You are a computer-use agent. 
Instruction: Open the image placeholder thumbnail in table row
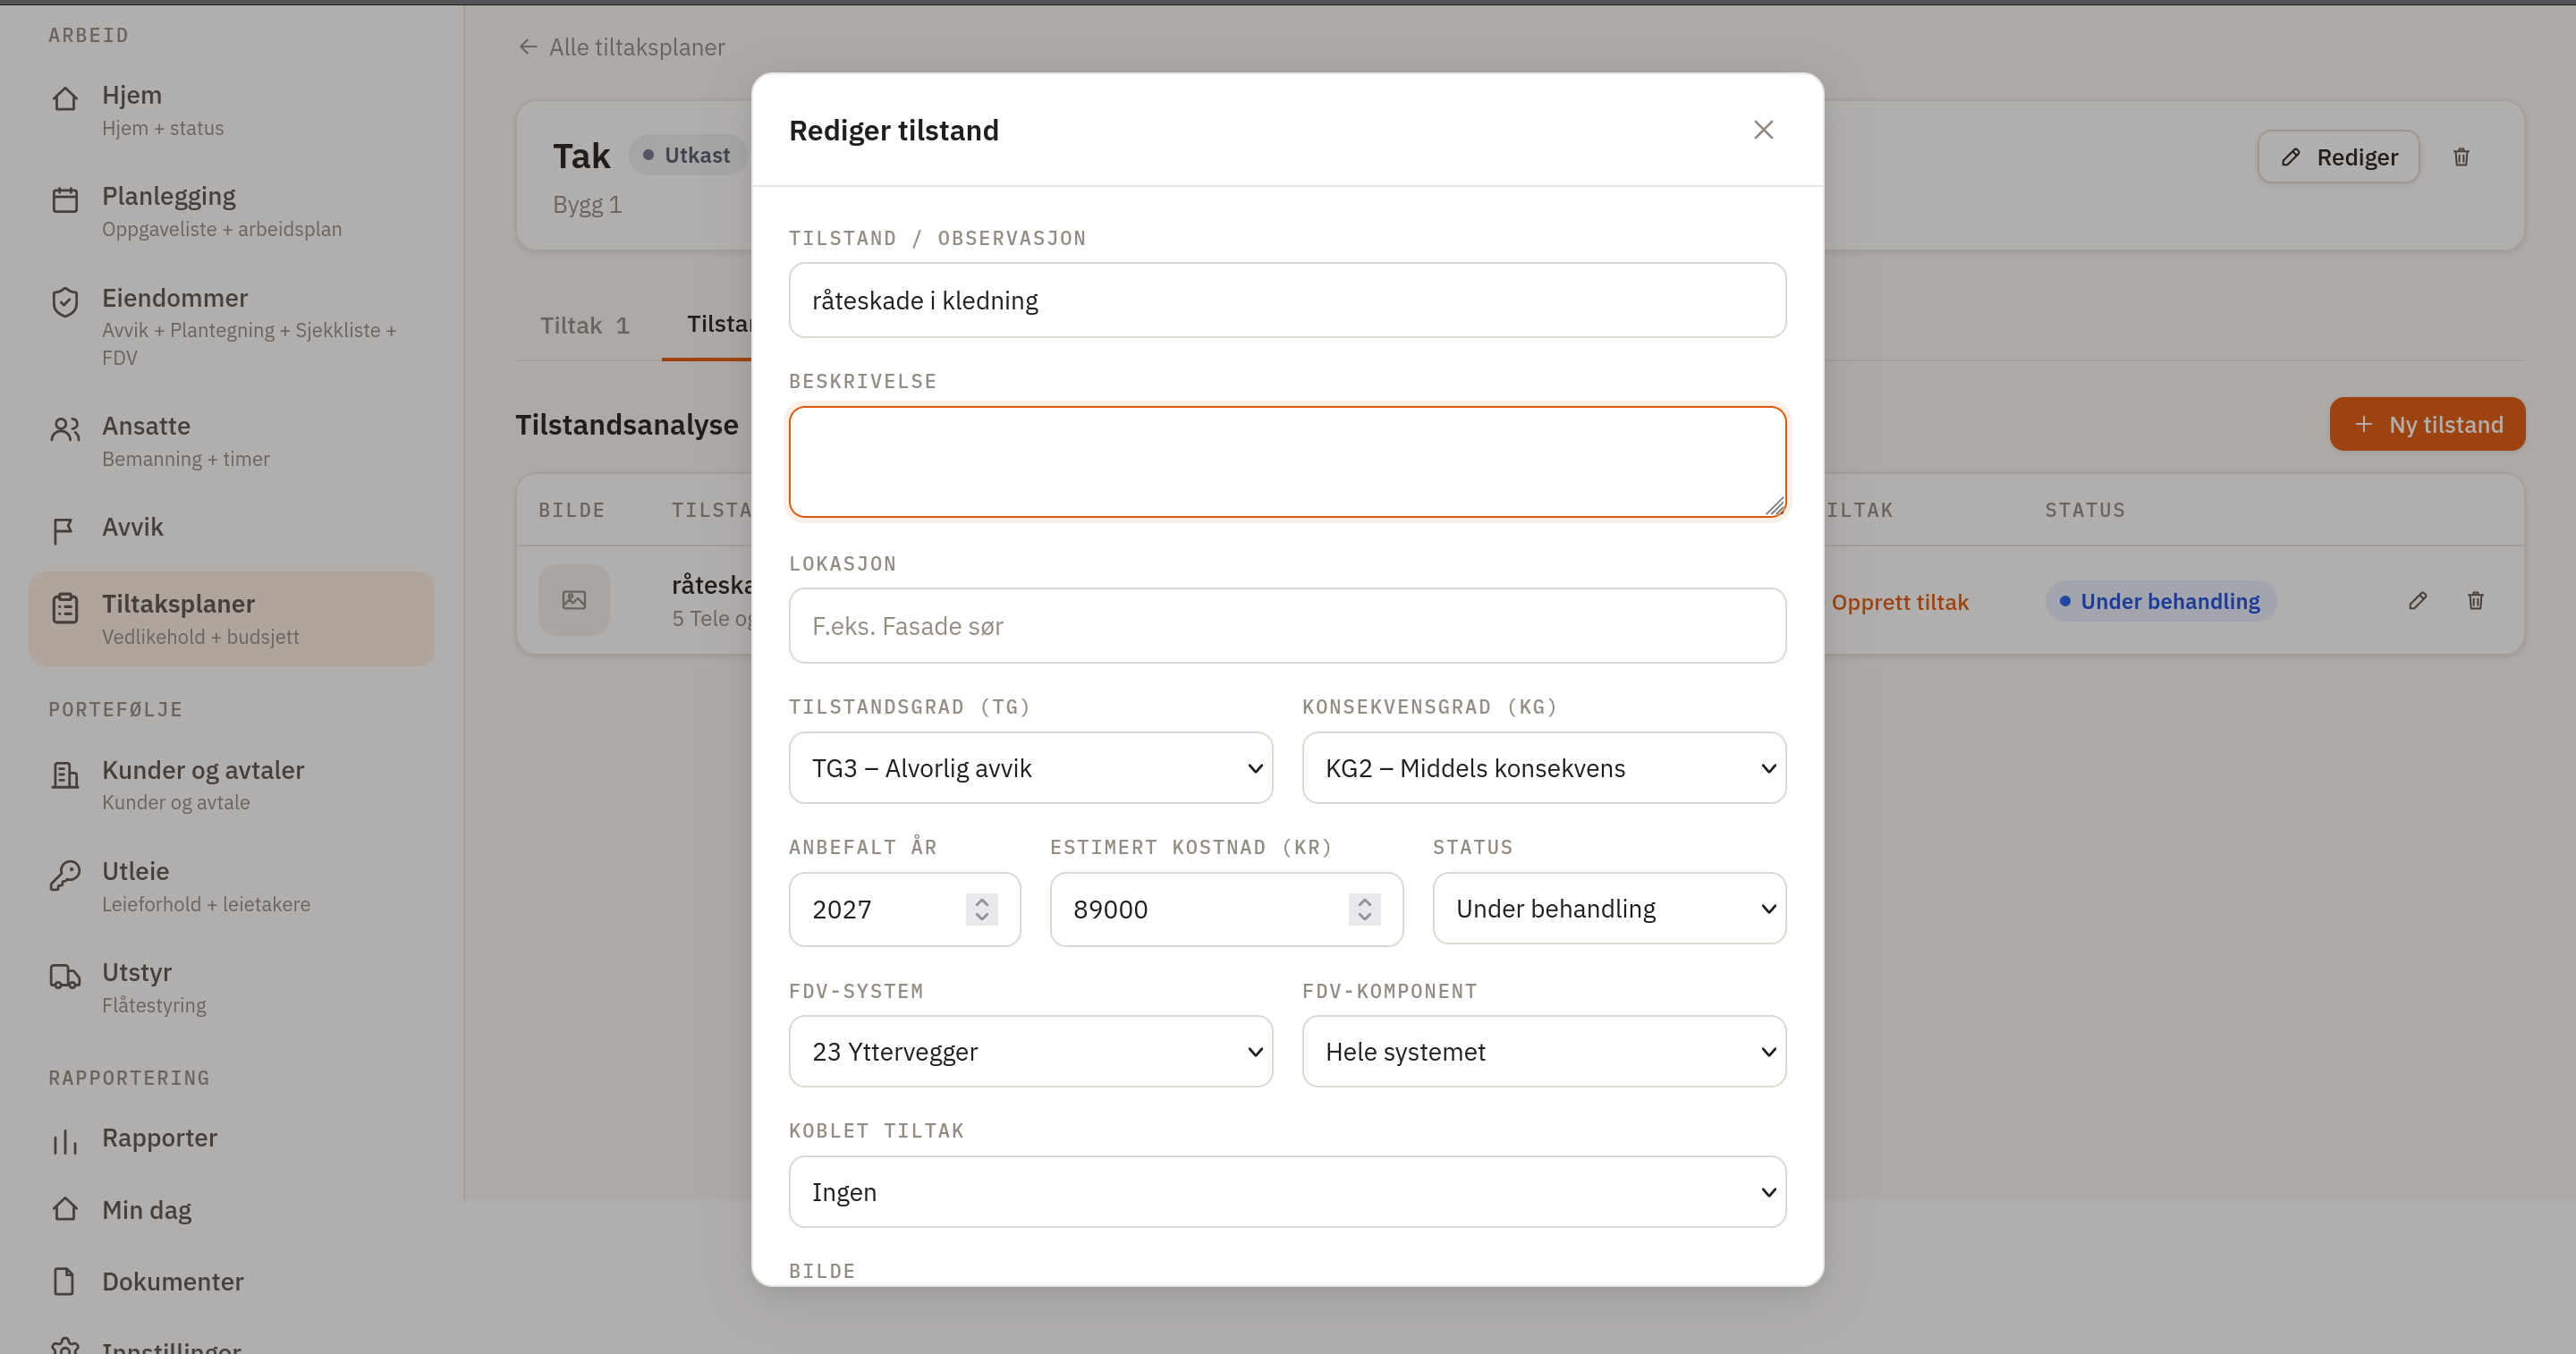[574, 600]
